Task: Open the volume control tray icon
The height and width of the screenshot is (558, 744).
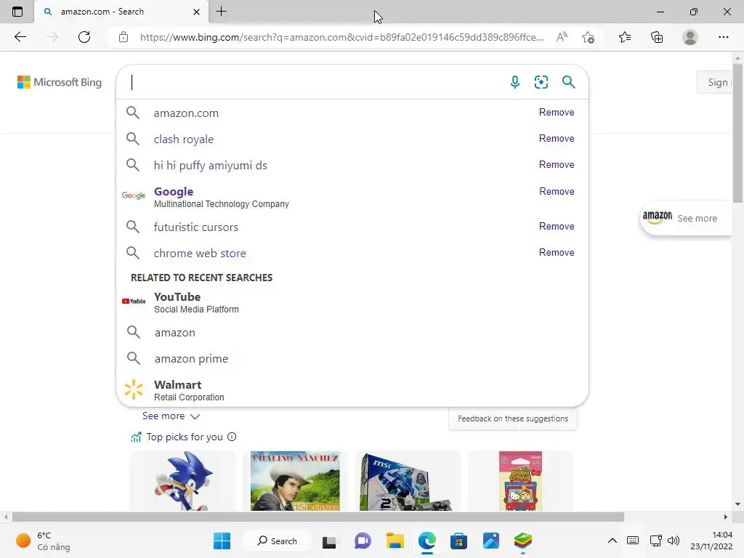Action: (x=674, y=541)
